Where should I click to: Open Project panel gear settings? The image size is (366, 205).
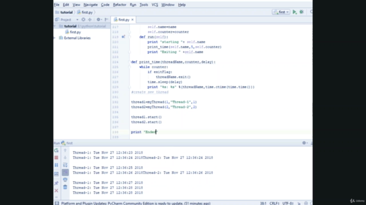coord(99,19)
